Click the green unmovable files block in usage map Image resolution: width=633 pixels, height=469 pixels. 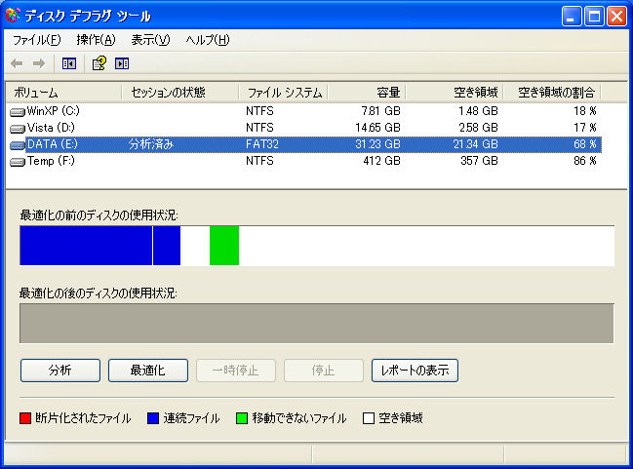(x=224, y=246)
